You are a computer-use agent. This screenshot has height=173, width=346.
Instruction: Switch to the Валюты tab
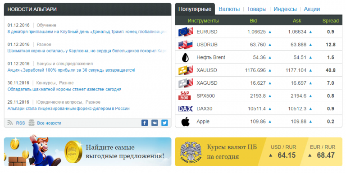click(x=229, y=9)
